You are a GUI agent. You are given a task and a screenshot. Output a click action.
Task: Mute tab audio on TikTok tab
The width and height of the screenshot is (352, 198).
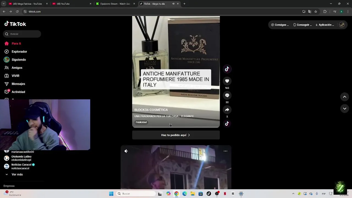coord(173,4)
